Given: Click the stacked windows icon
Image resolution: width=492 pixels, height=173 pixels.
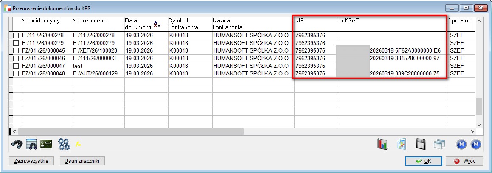Looking at the screenshot, I should point(439,144).
